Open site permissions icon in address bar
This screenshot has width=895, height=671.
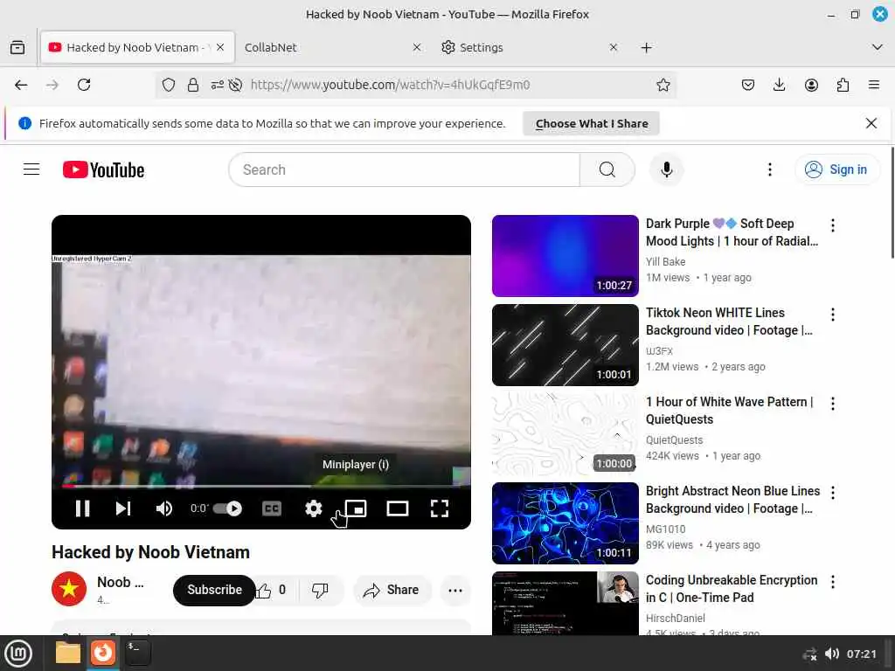click(217, 85)
